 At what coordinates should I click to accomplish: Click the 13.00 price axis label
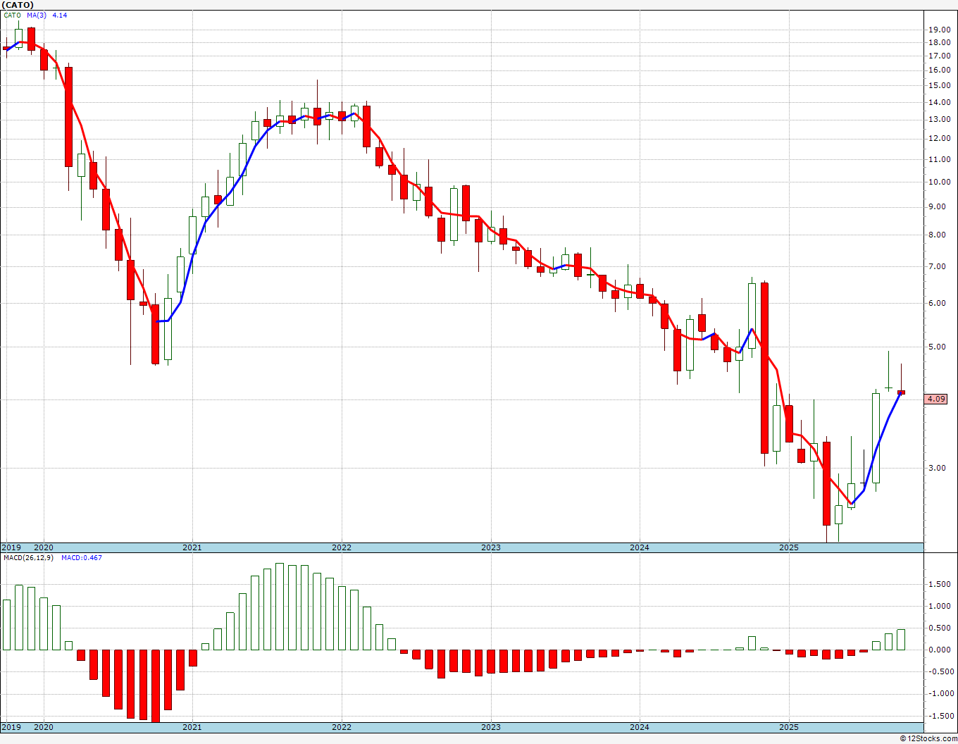(x=940, y=119)
